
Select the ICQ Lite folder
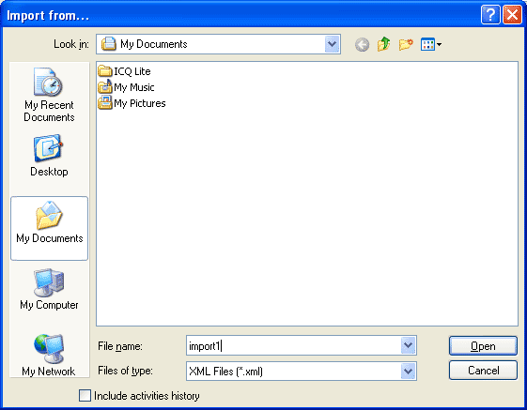(124, 71)
